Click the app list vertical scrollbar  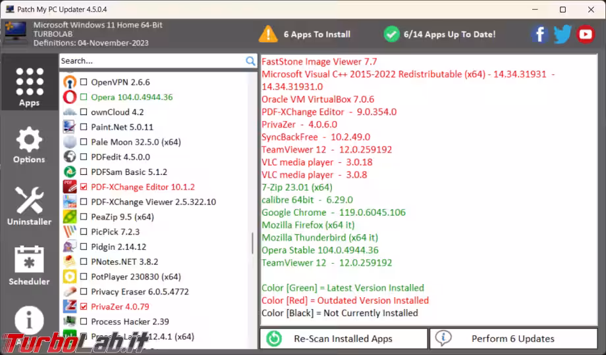point(252,243)
